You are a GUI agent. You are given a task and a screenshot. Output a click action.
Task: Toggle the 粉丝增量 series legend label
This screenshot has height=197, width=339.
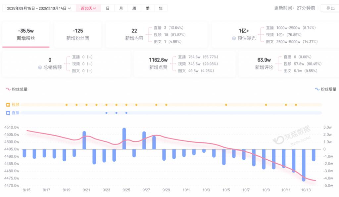[x=328, y=89]
